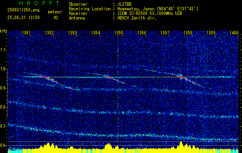The width and height of the screenshot is (242, 153).
Task: Click the 1353 time marker
Action: 72,33
